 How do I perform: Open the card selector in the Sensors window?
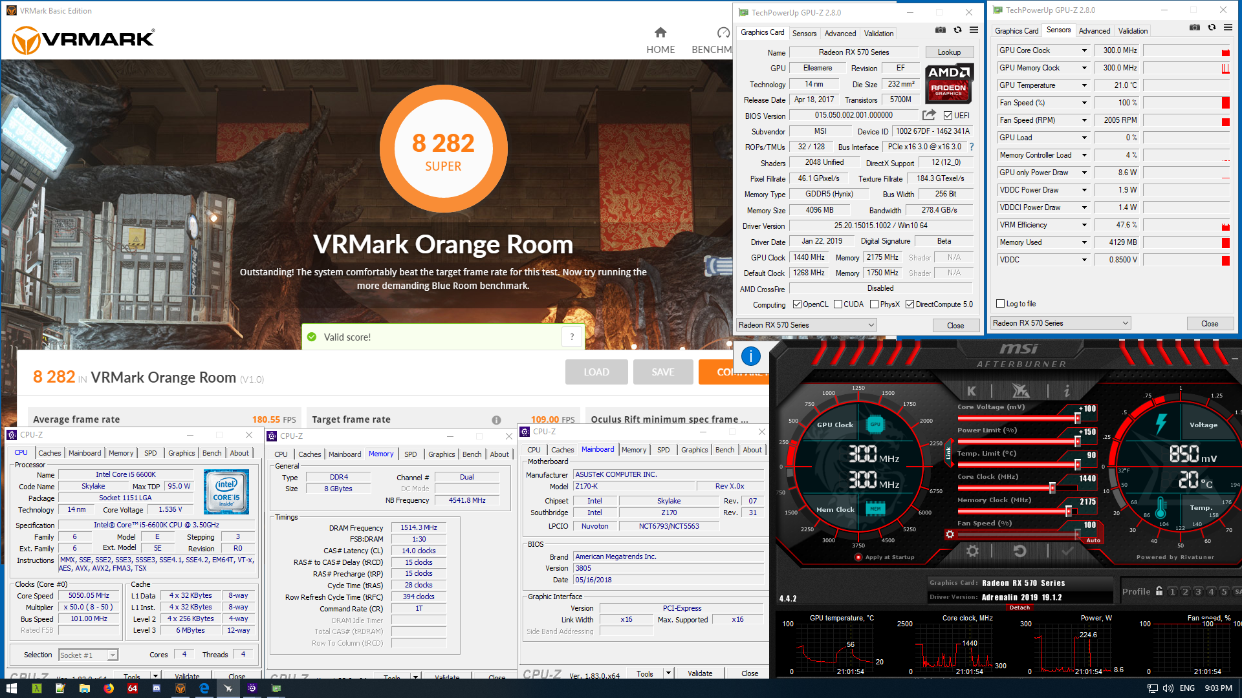pyautogui.click(x=1061, y=323)
